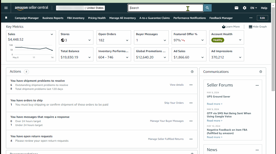The height and width of the screenshot is (154, 276).
Task: Click the Healthy account status badge
Action: click(218, 40)
